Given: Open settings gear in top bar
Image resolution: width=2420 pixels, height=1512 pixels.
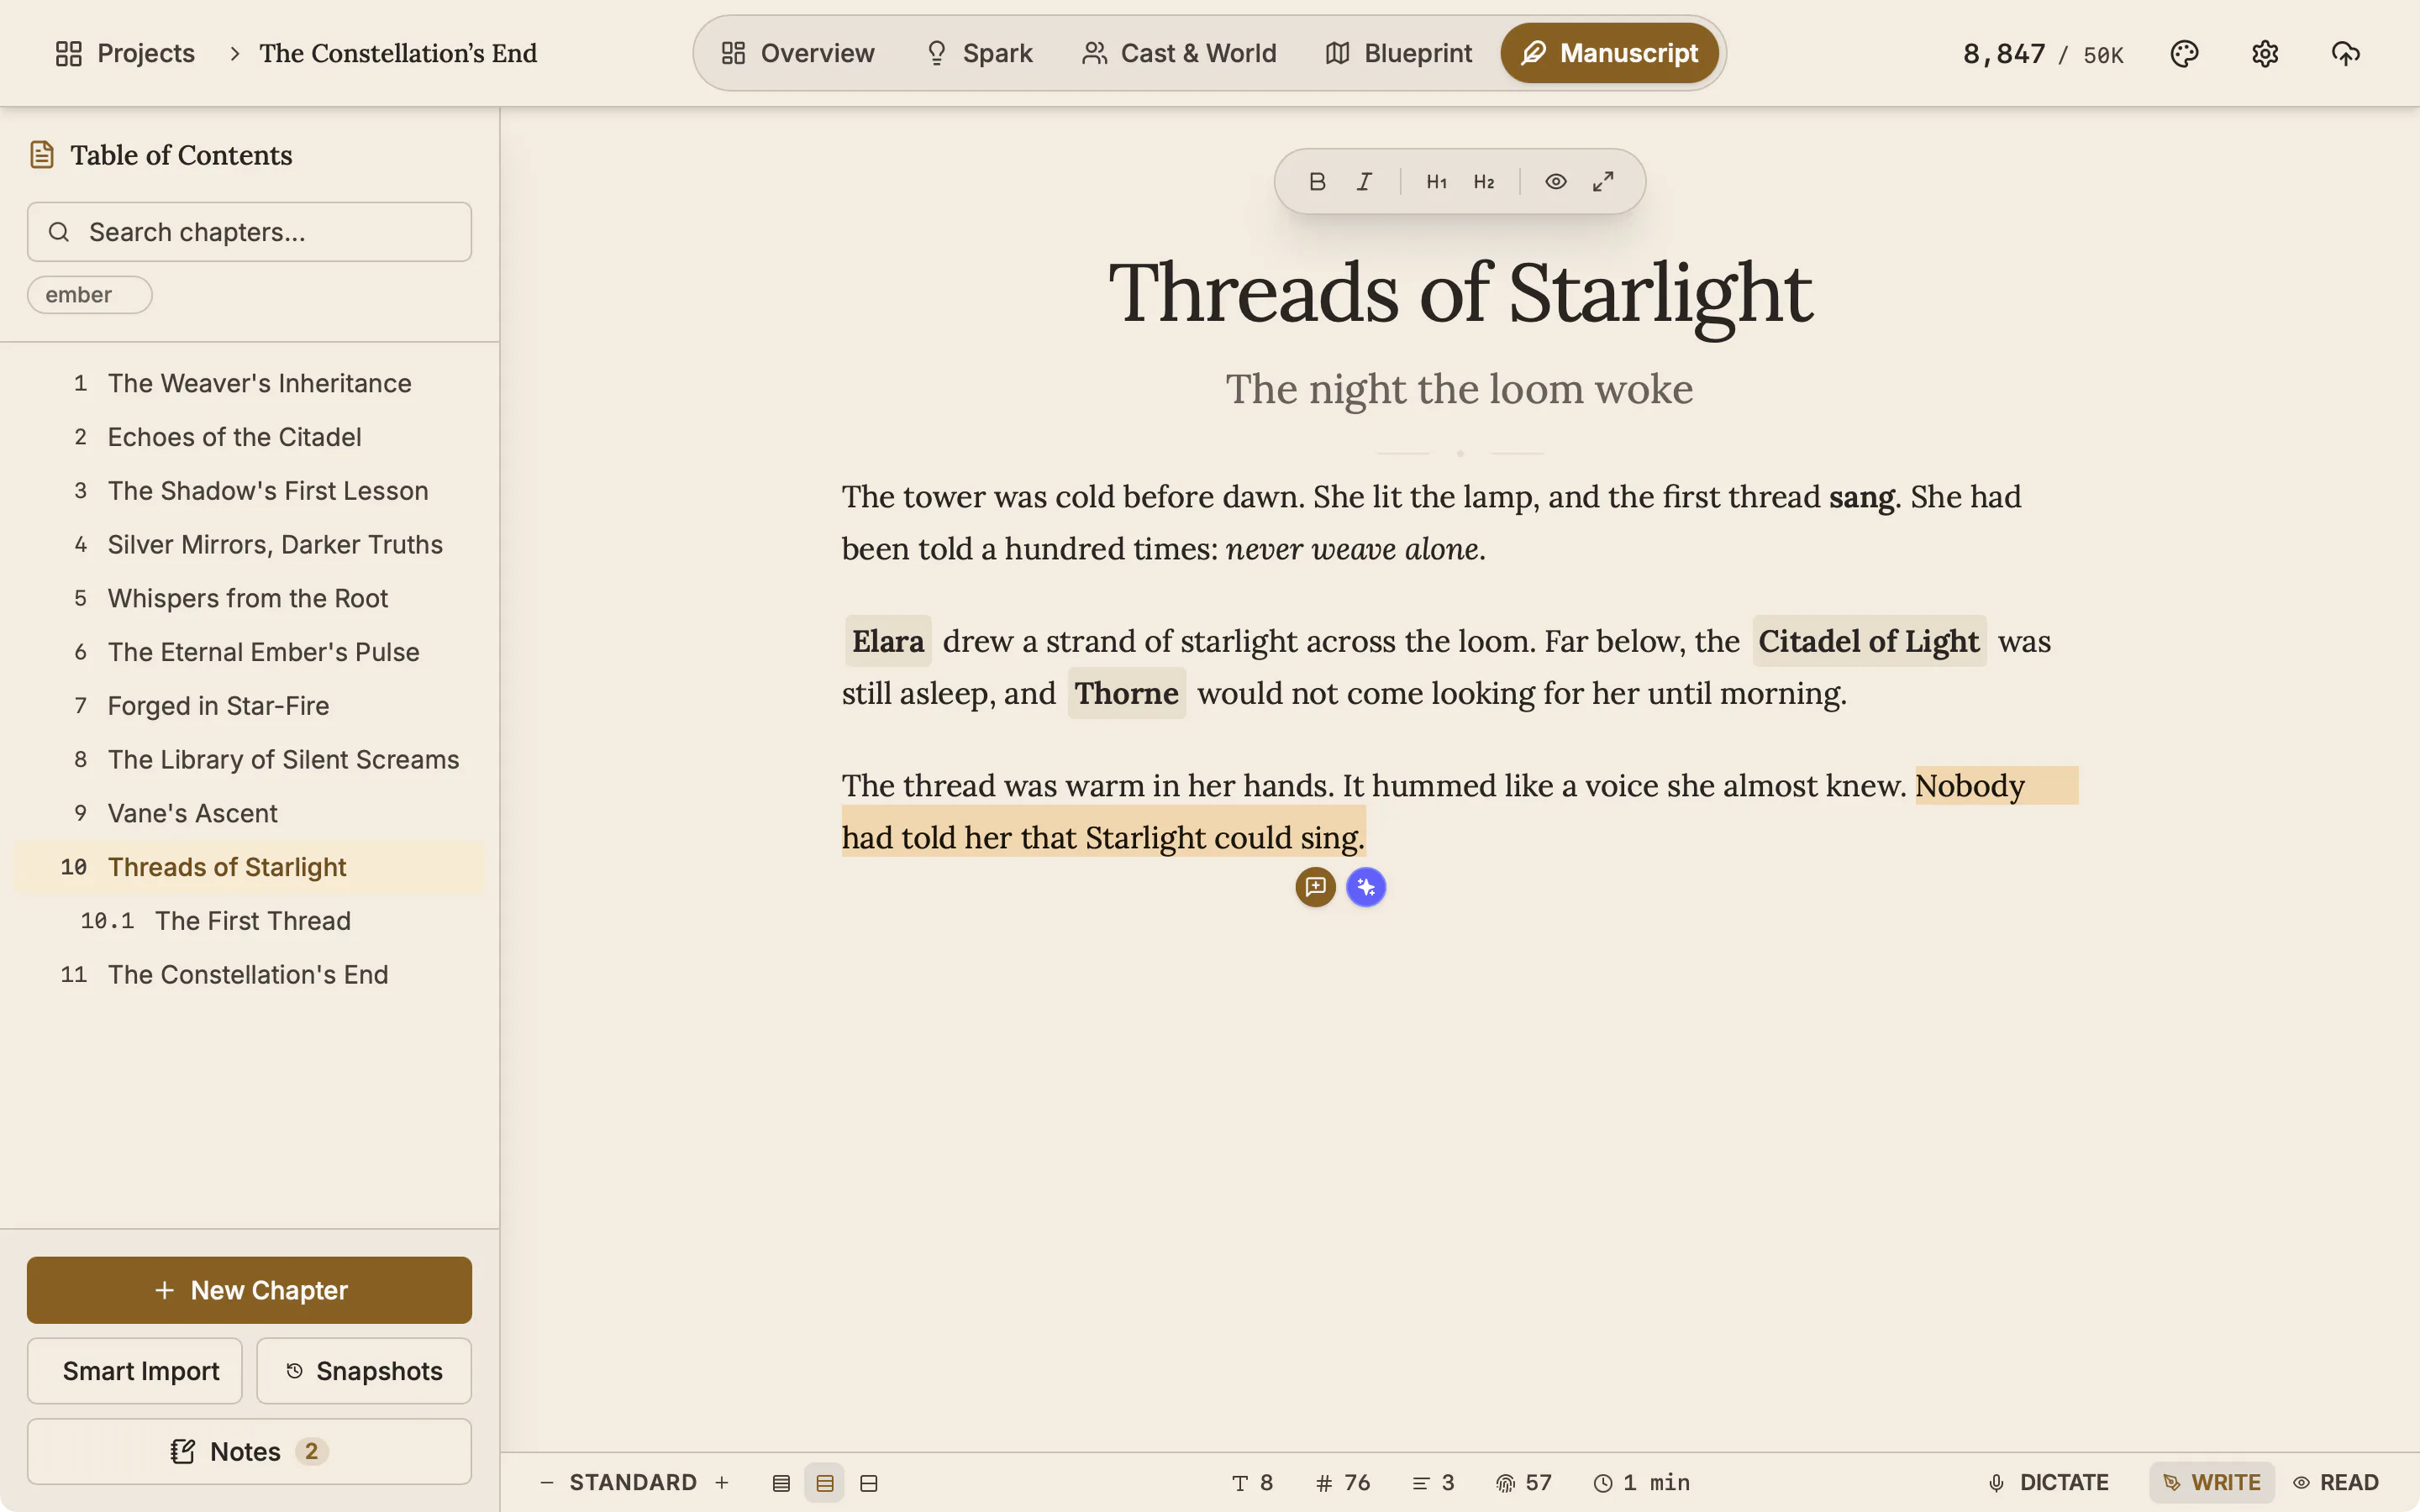Looking at the screenshot, I should click(x=2265, y=53).
